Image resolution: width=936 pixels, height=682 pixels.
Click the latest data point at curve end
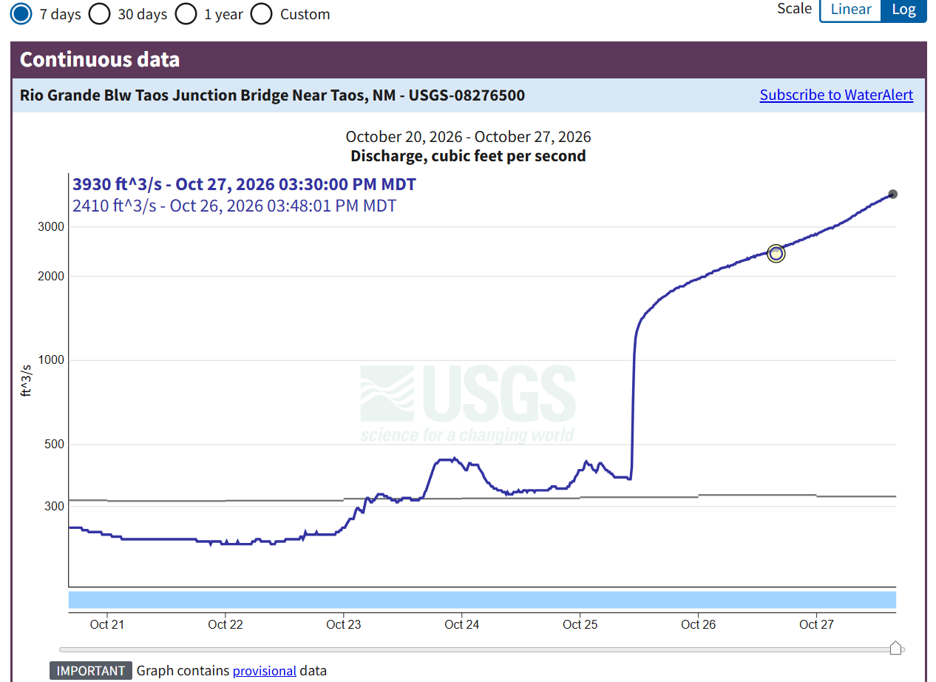tap(892, 195)
